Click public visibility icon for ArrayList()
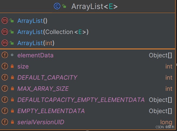The height and width of the screenshot is (131, 177). click(12, 21)
